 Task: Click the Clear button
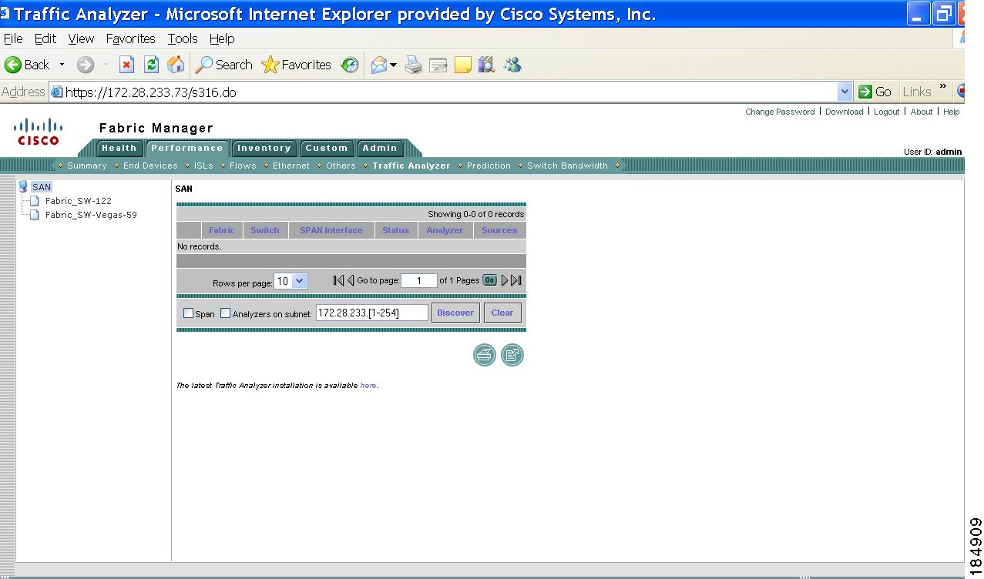point(502,313)
